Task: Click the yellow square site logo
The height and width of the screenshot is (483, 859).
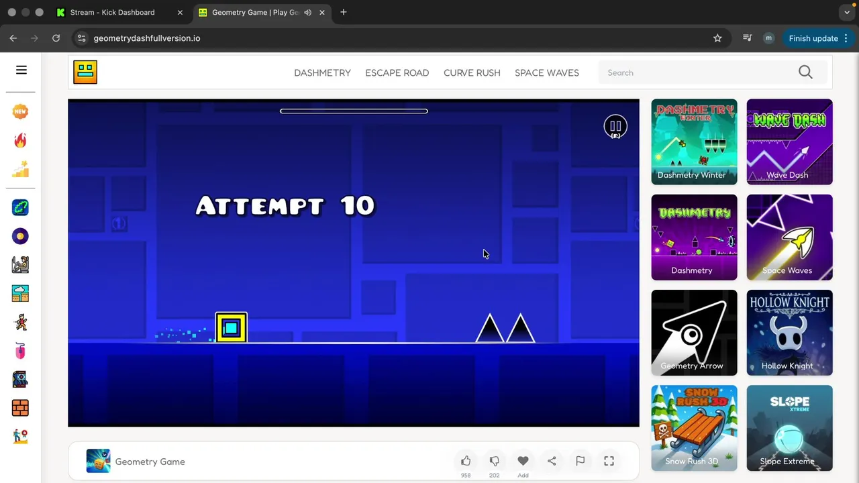Action: (85, 72)
